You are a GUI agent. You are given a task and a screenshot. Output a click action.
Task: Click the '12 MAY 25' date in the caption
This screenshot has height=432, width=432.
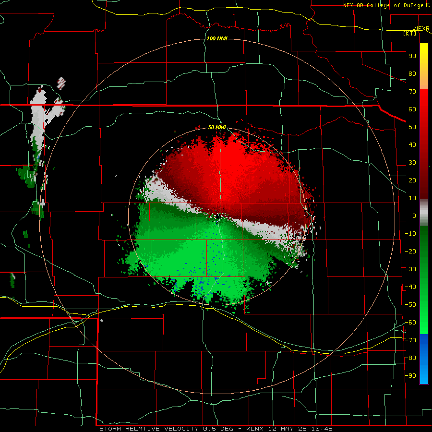pos(288,429)
